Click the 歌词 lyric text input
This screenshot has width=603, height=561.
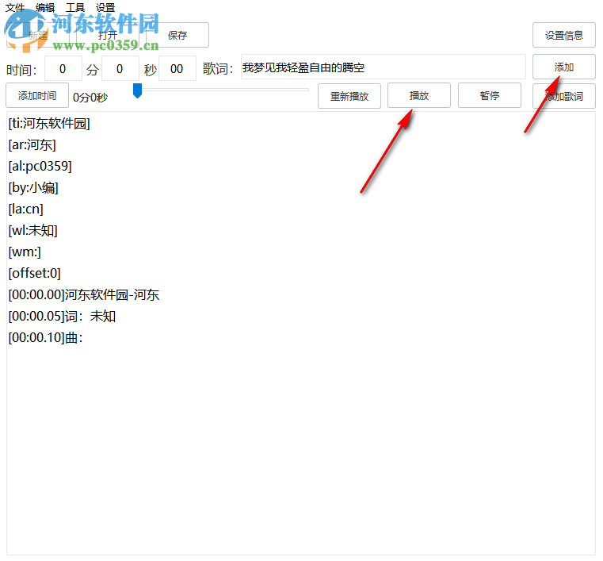tap(383, 67)
